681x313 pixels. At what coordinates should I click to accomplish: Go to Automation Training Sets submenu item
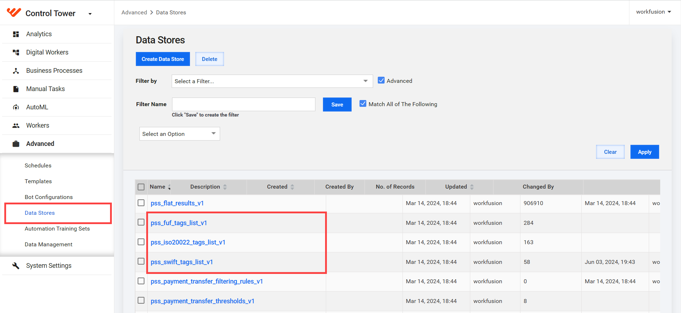(x=57, y=229)
